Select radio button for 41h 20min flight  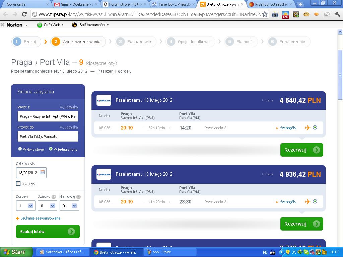click(315, 201)
